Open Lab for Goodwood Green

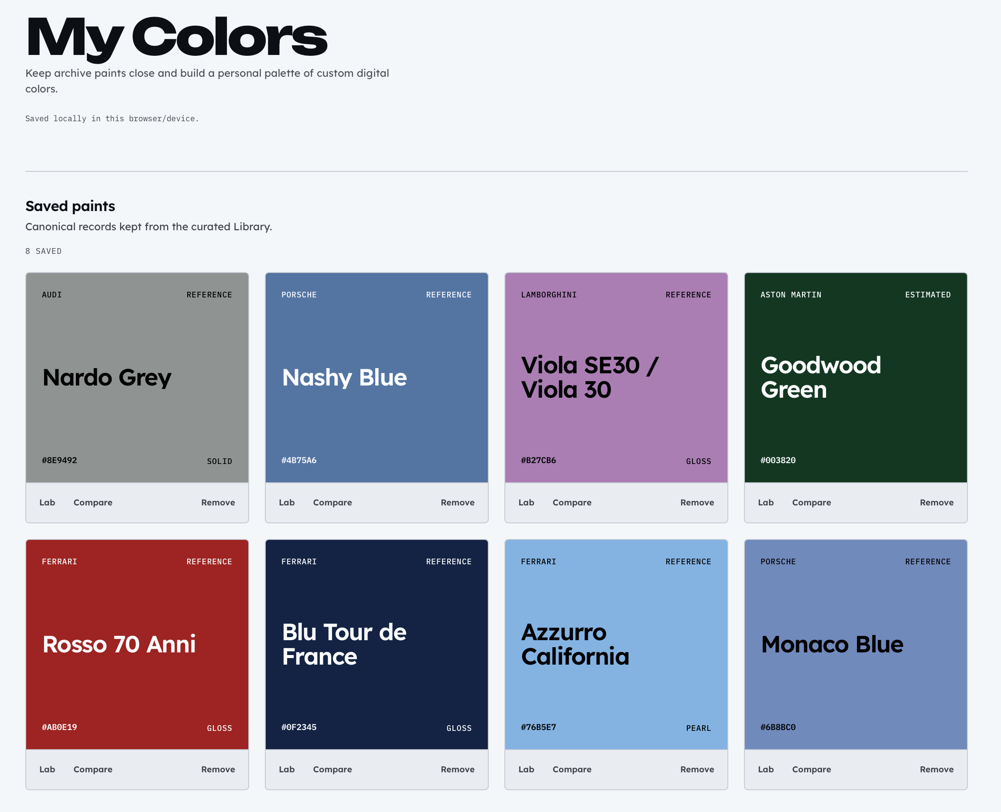click(x=766, y=502)
